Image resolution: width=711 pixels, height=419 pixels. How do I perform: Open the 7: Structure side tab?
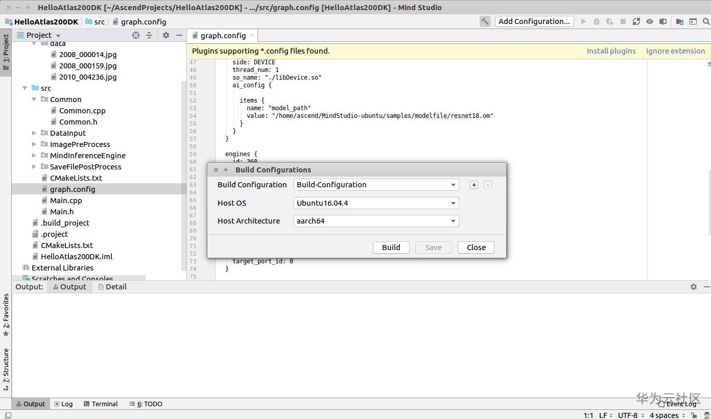6,369
